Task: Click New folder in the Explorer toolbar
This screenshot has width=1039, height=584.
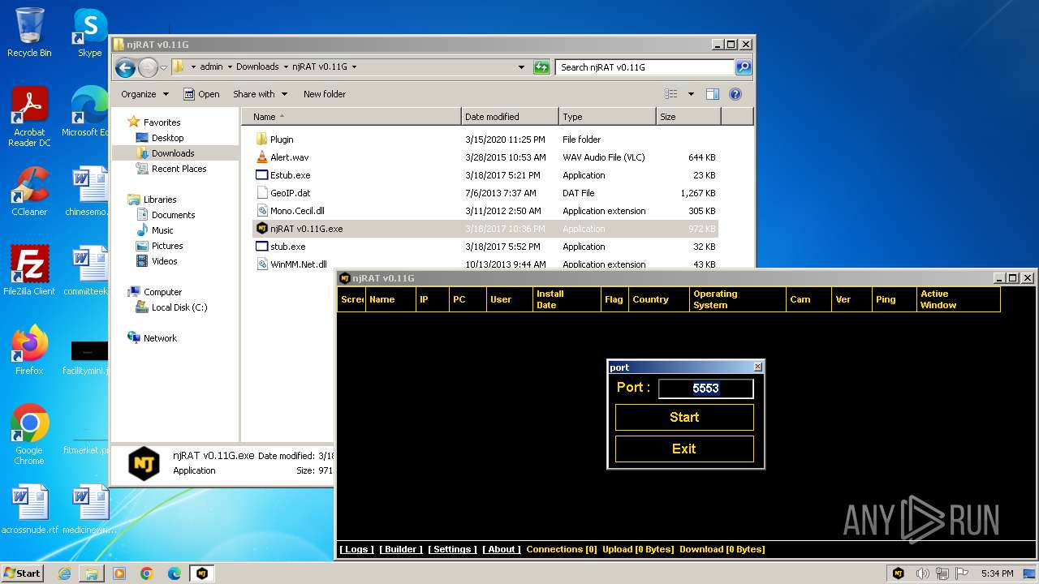Action: coord(325,94)
